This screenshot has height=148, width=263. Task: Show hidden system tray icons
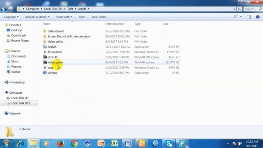(x=228, y=144)
